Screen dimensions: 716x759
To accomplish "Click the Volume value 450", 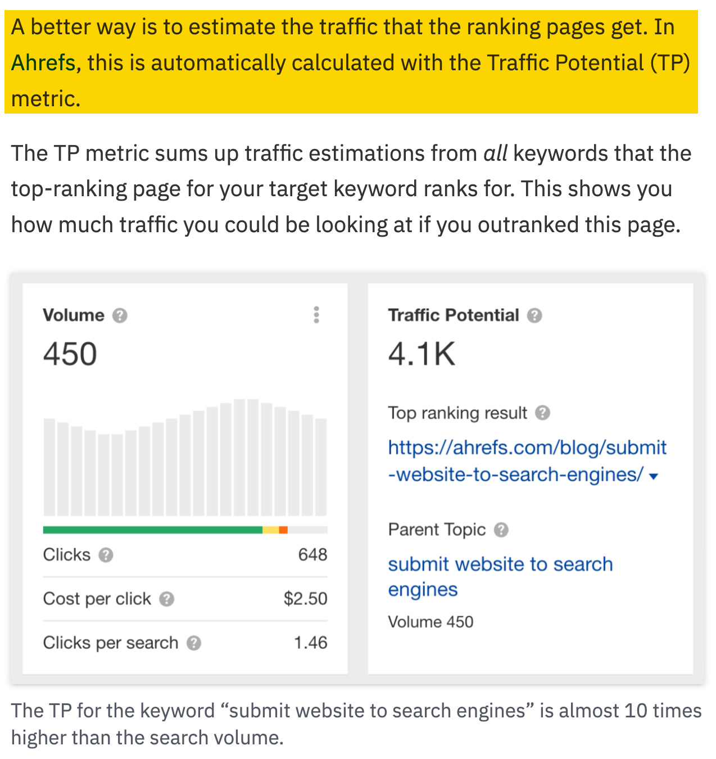I will tap(70, 353).
